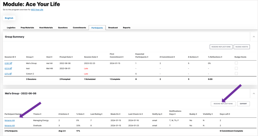The image size is (258, 136).
Task: Follow the ACE Your Life program link
Action: tap(37, 10)
